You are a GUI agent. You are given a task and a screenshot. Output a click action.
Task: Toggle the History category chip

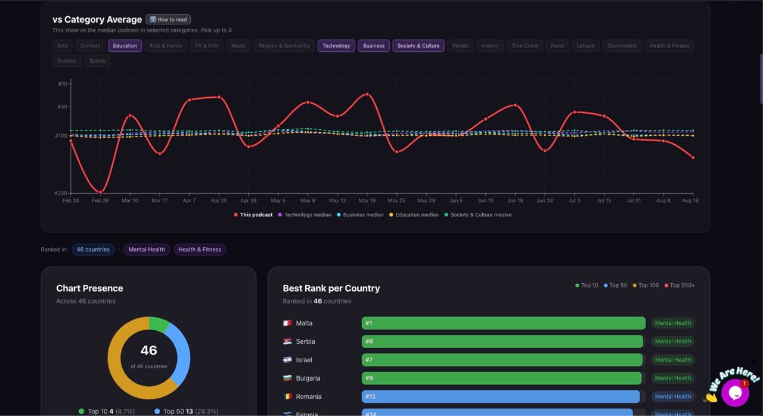point(490,46)
